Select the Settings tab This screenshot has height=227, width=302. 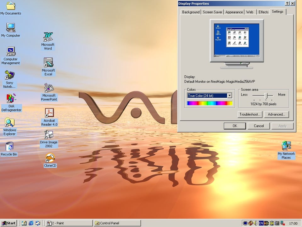point(277,12)
